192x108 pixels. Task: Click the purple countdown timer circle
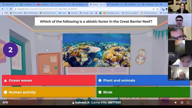10,50
